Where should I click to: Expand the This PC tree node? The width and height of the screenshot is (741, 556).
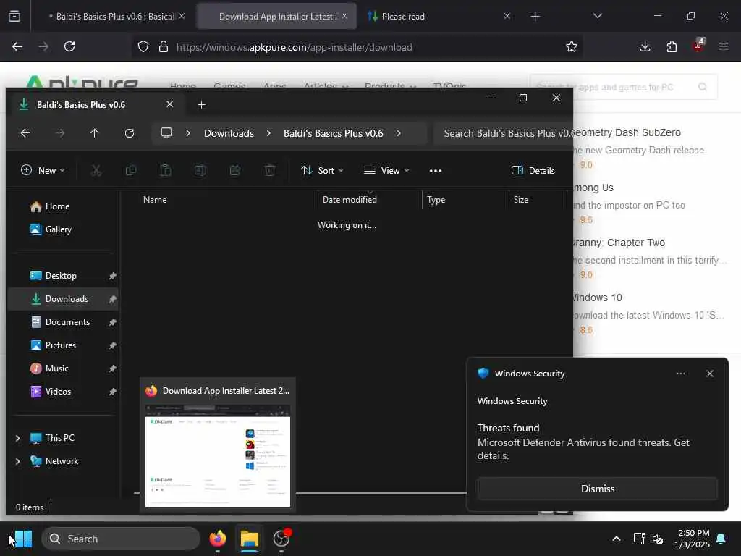click(18, 438)
